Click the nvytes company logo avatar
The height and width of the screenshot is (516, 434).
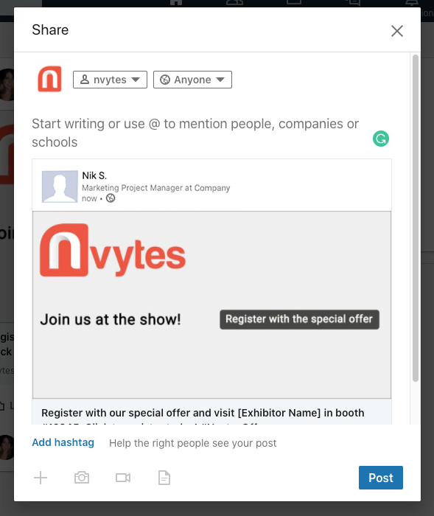point(49,79)
